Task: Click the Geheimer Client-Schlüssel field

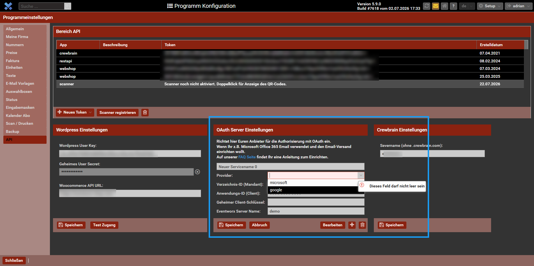Action: tap(316, 202)
